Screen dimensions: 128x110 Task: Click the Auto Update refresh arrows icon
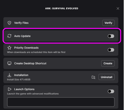coord(9,36)
